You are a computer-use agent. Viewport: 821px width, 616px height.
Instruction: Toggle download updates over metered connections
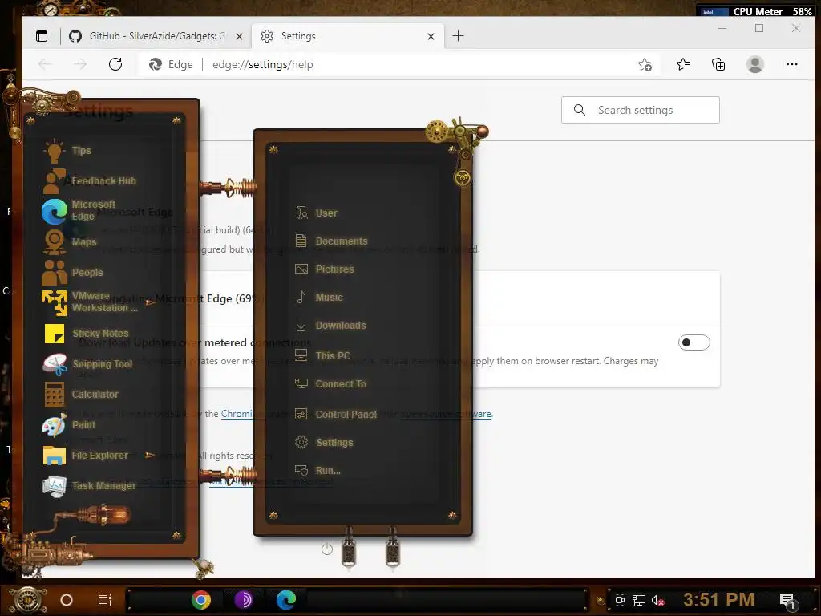694,342
